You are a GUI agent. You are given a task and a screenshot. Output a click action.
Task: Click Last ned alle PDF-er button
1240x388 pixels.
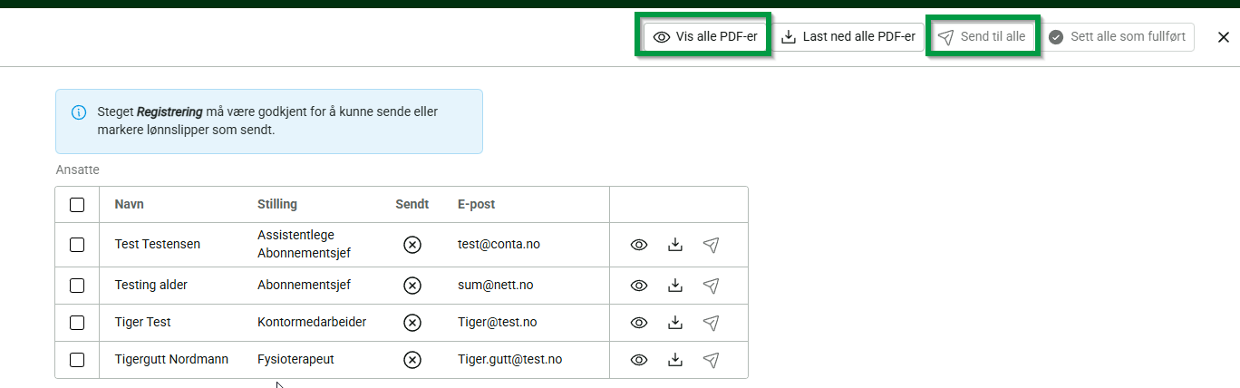(x=848, y=37)
